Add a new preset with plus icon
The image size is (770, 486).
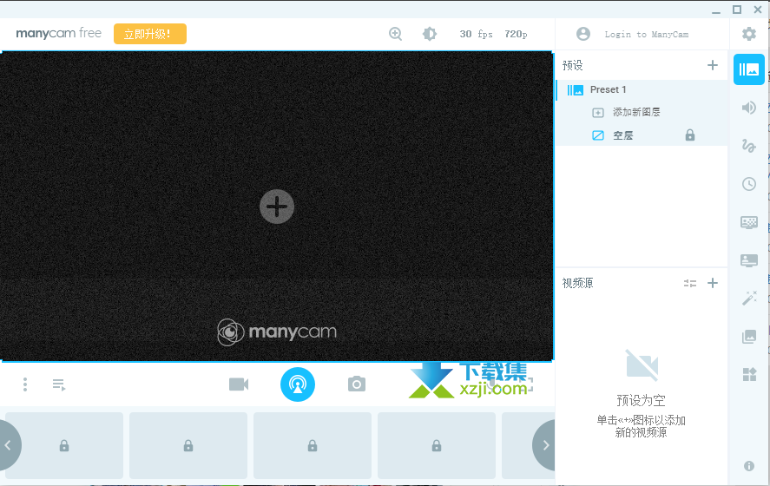click(x=713, y=65)
